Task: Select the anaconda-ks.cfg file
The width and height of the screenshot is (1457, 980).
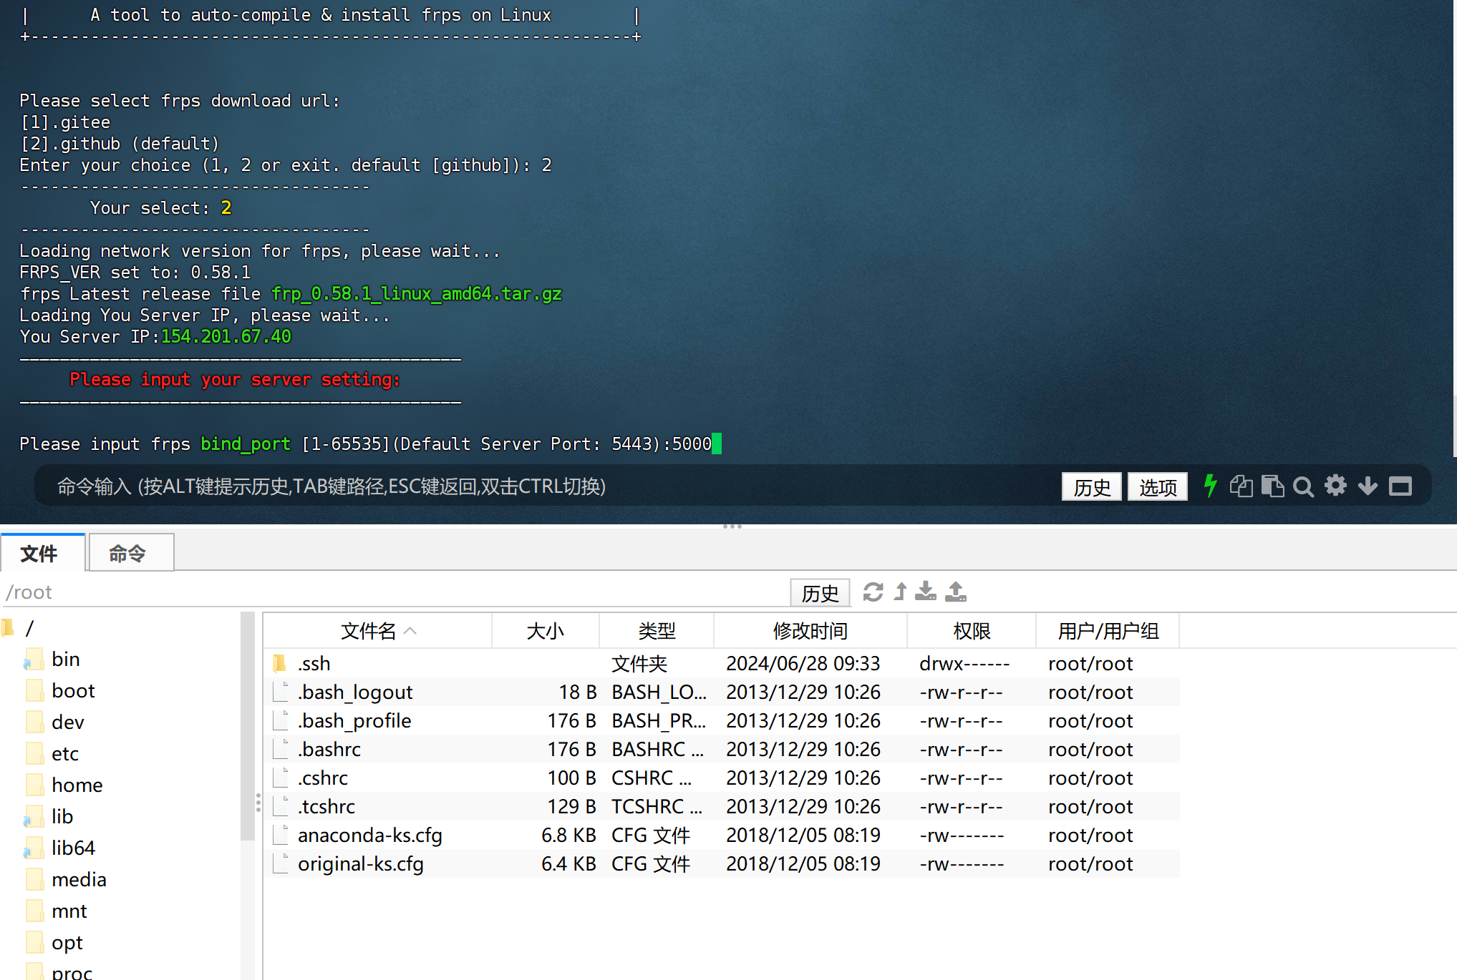Action: (x=370, y=835)
